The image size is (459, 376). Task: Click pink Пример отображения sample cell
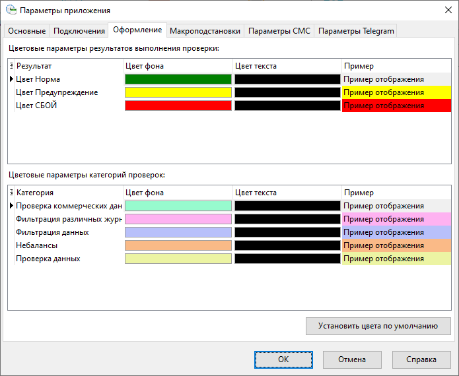[x=396, y=219]
